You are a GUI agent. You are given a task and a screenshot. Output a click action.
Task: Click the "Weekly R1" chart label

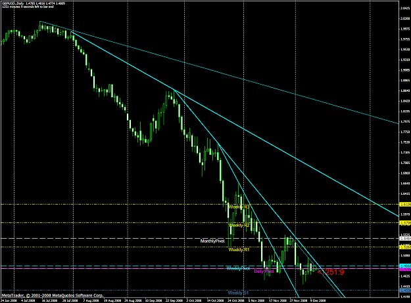(x=239, y=250)
